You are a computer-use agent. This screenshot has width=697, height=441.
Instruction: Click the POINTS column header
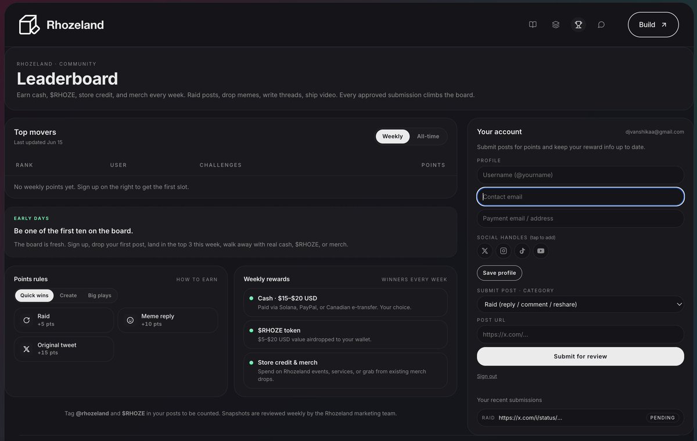pos(433,165)
